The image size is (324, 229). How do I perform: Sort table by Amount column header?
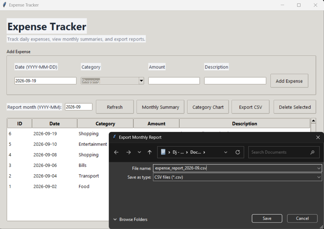click(156, 124)
